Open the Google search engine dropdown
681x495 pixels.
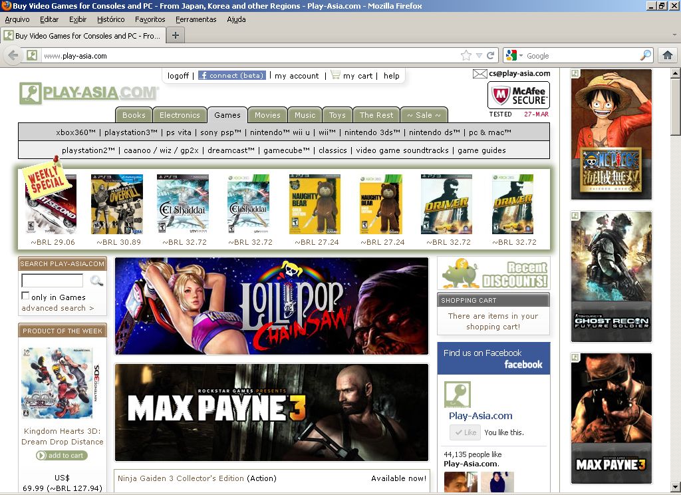pos(514,56)
